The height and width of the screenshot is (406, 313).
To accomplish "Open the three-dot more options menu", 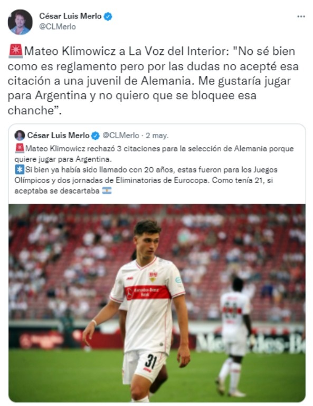I will pyautogui.click(x=301, y=16).
